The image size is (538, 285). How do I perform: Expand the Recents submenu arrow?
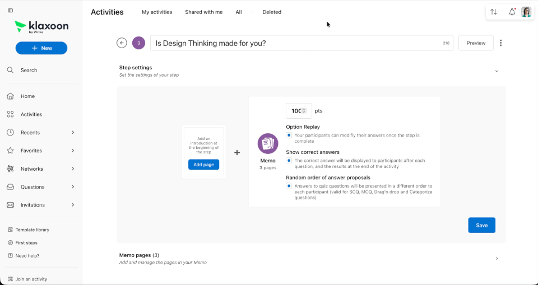pyautogui.click(x=73, y=132)
